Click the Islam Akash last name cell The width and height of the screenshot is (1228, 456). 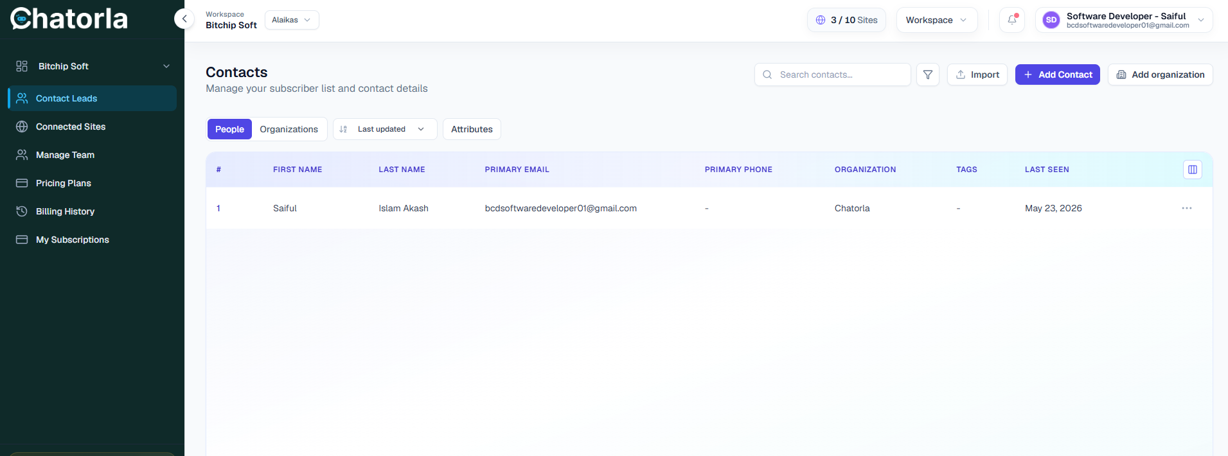point(404,208)
